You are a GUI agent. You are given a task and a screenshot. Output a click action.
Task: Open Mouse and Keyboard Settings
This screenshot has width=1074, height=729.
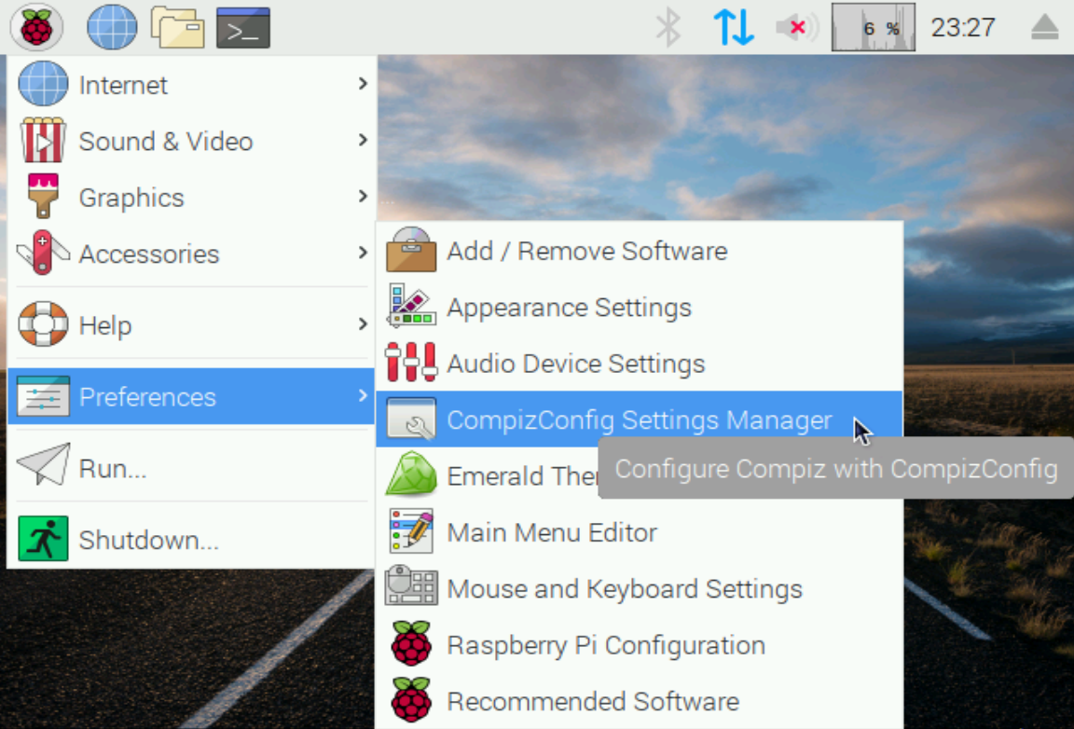click(639, 588)
